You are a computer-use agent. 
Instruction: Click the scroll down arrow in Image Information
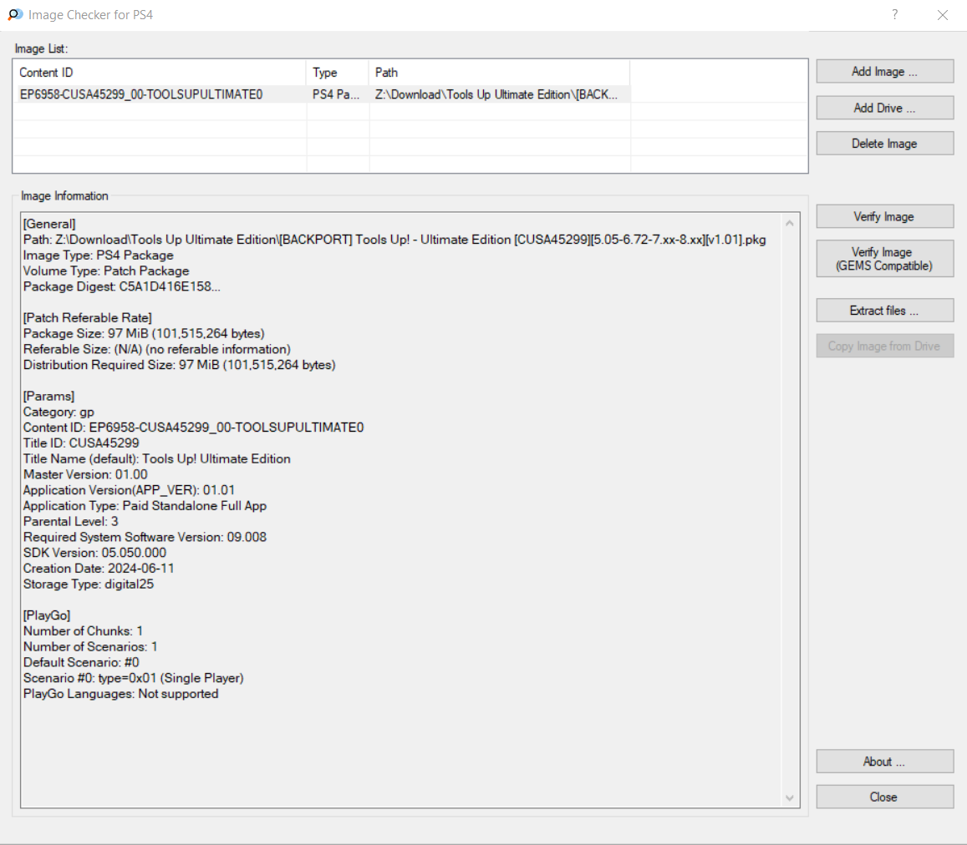point(789,797)
